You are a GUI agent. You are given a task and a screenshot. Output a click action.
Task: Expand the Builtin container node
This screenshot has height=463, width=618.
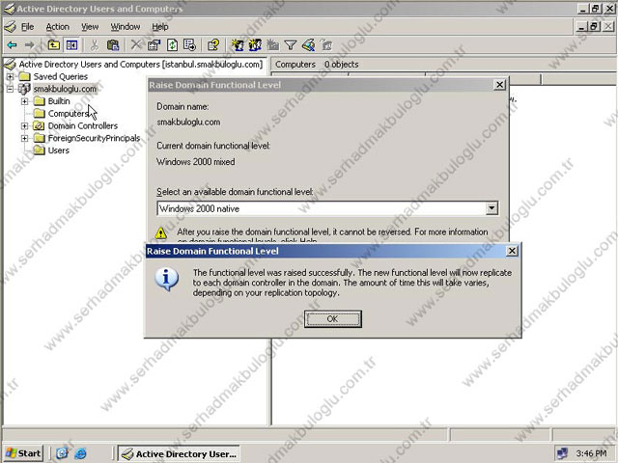tap(25, 101)
